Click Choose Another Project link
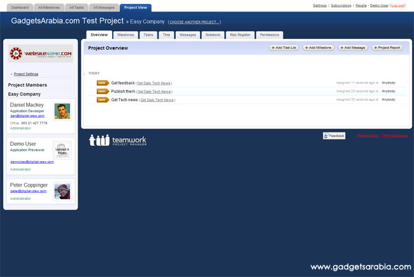414x277 pixels. click(194, 22)
